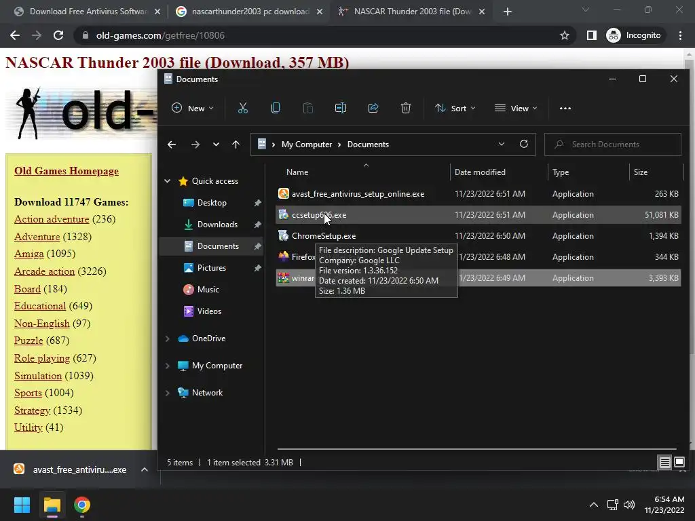The image size is (695, 521).
Task: Click the Chrome taskbar icon
Action: (x=82, y=505)
